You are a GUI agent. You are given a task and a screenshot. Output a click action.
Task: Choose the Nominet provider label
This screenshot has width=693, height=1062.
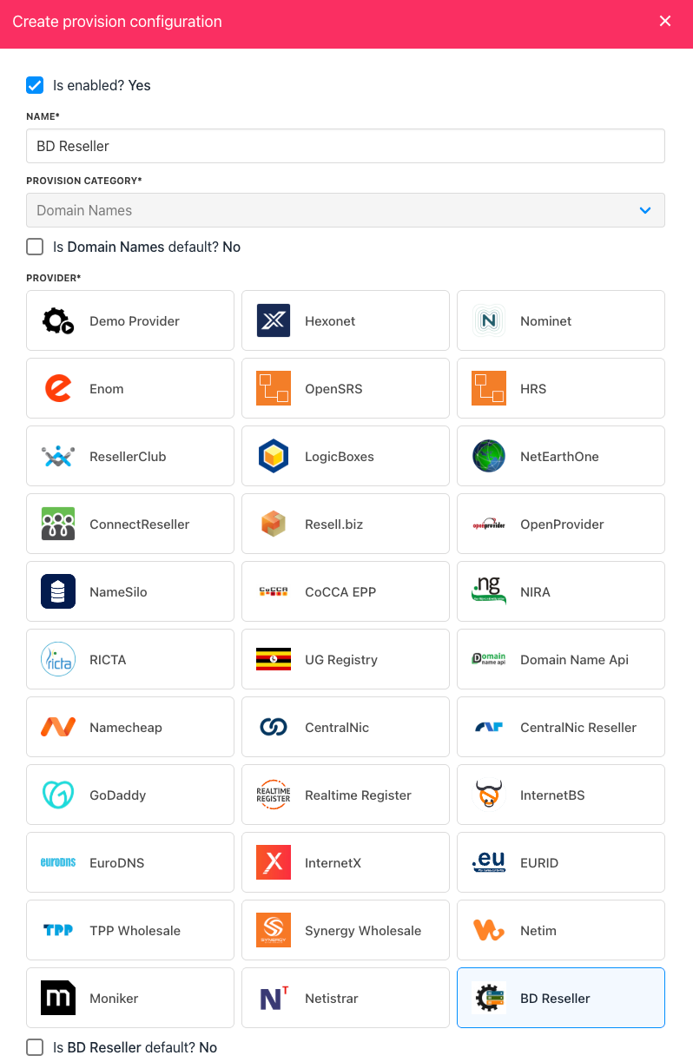(x=546, y=321)
